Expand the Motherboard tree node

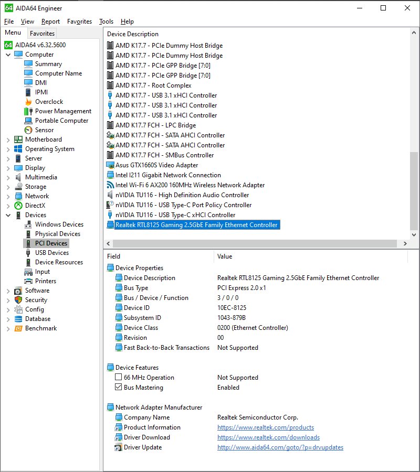coord(8,140)
